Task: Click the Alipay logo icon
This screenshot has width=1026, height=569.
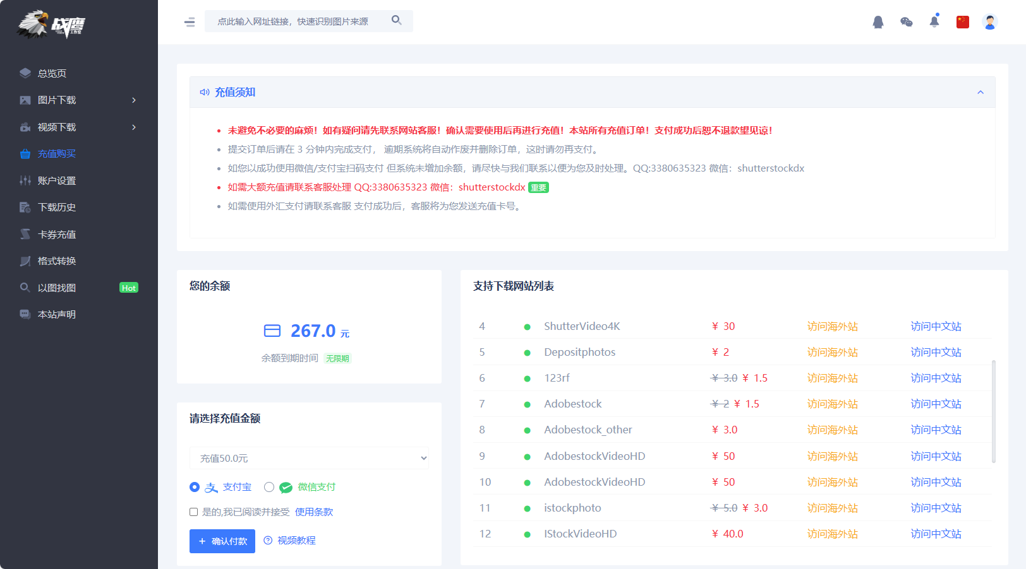Action: (x=212, y=488)
